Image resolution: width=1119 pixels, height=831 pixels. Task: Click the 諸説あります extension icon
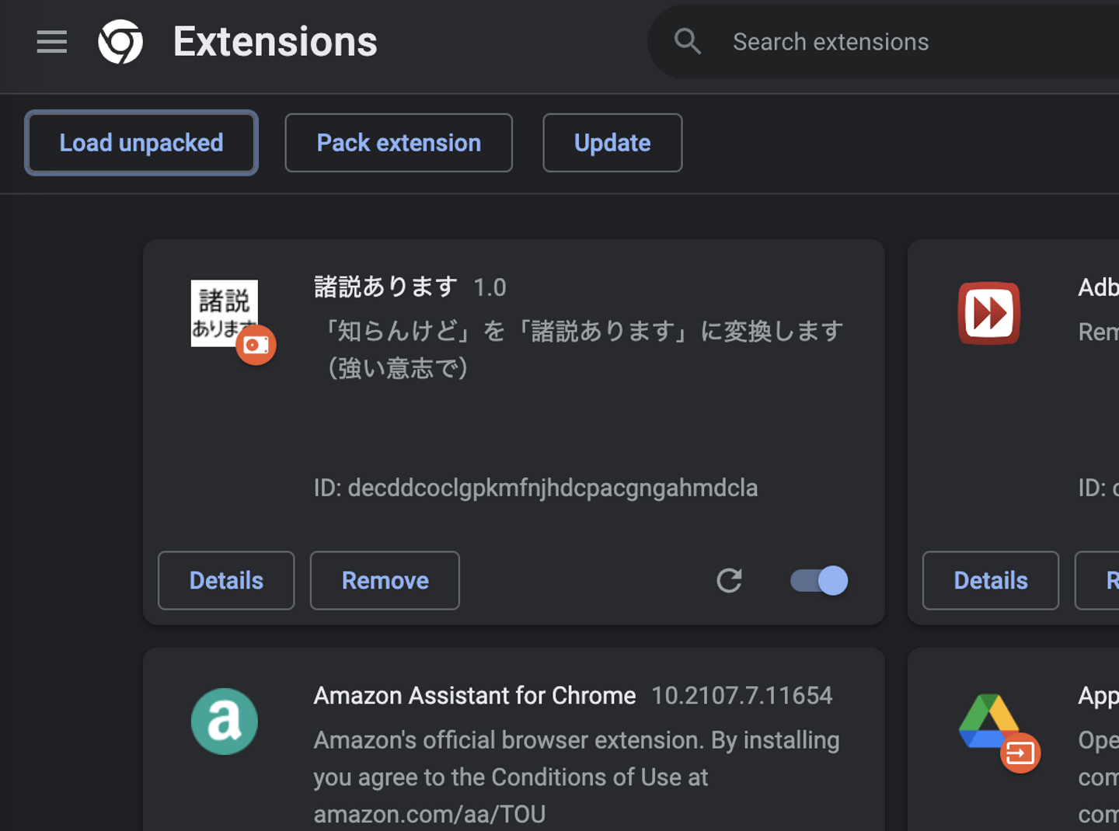click(224, 312)
